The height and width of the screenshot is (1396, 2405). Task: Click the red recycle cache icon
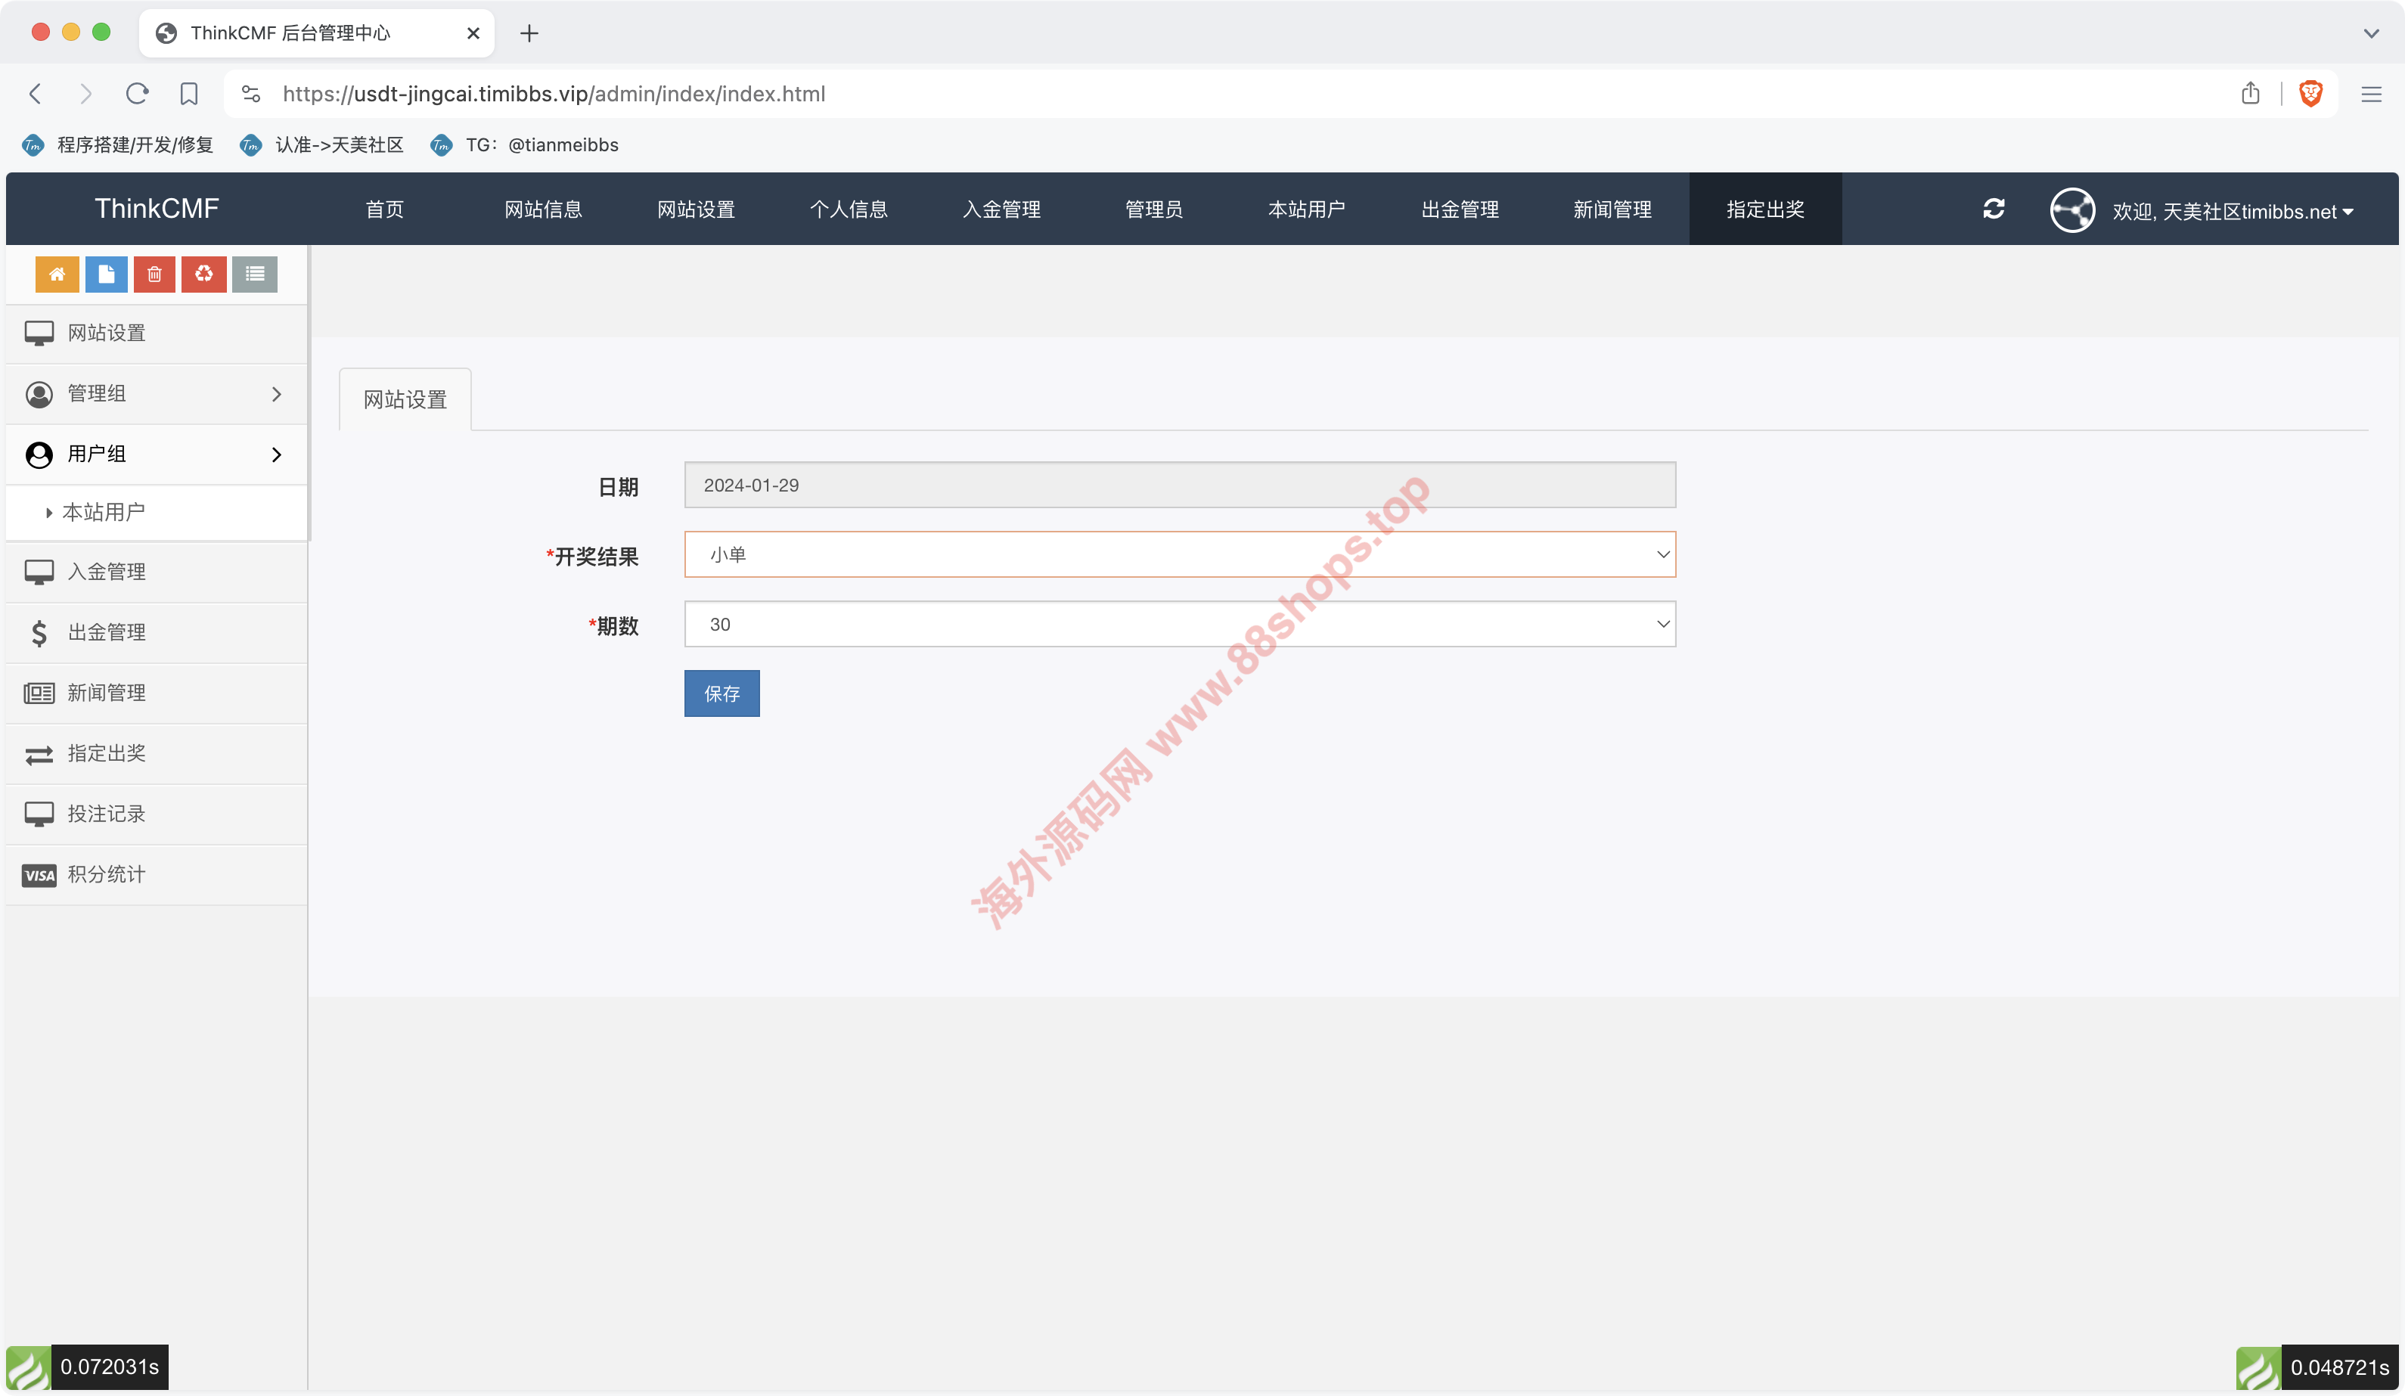(203, 274)
